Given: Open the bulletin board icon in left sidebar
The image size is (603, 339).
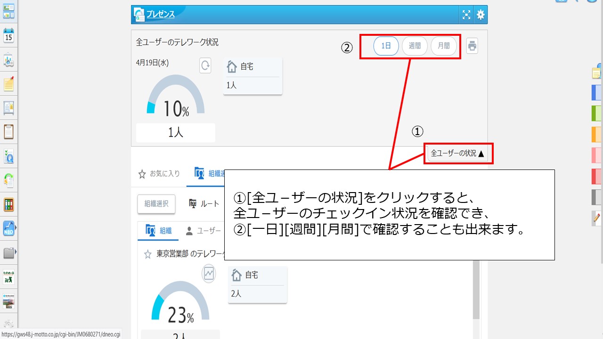Looking at the screenshot, I should tap(8, 108).
